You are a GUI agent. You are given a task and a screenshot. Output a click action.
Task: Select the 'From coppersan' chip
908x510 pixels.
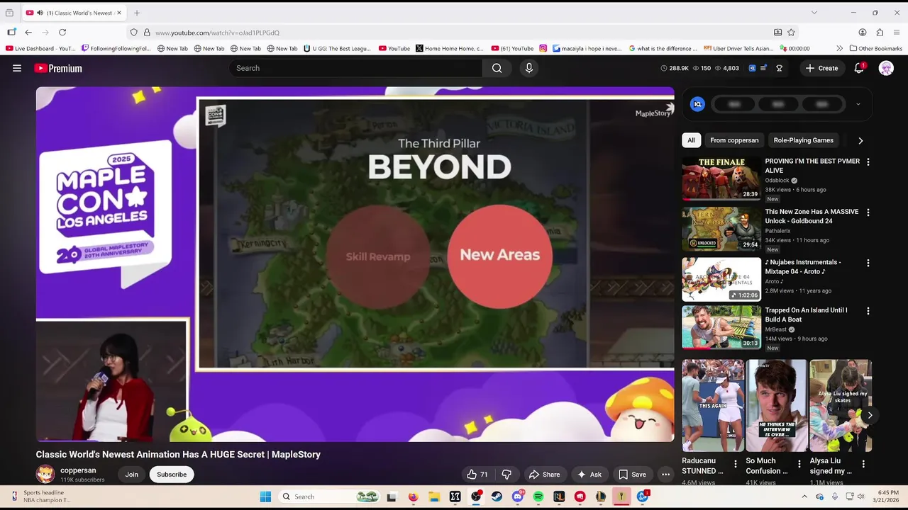click(x=734, y=140)
